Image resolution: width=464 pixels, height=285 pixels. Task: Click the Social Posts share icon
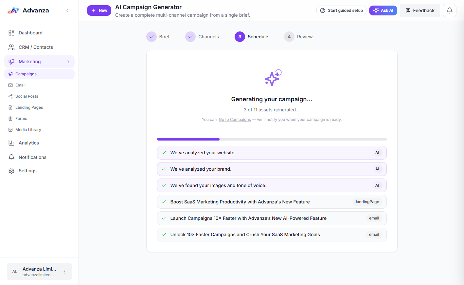(x=10, y=96)
